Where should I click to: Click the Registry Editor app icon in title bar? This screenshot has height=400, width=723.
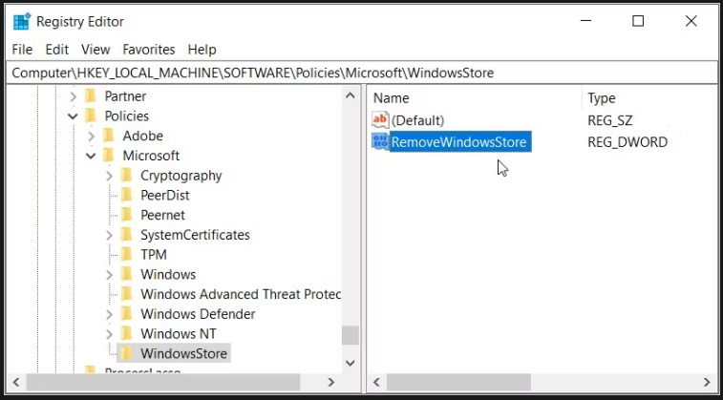point(22,22)
